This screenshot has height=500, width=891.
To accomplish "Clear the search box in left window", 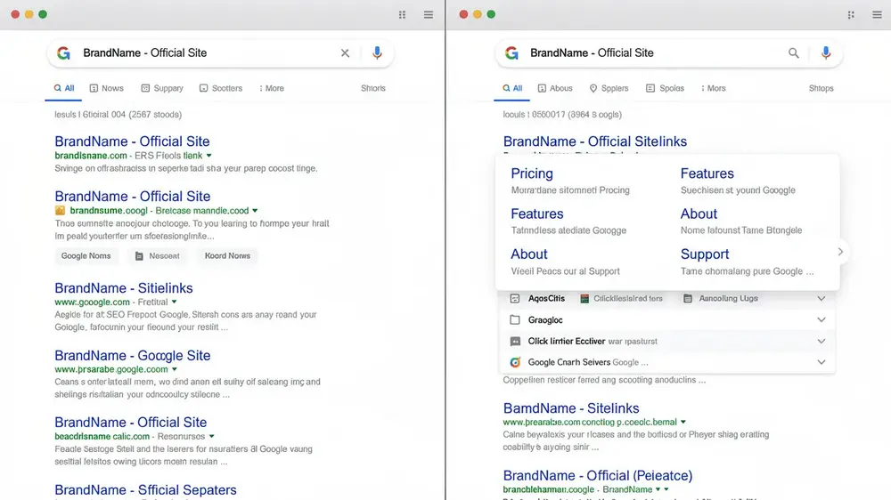I will point(345,53).
